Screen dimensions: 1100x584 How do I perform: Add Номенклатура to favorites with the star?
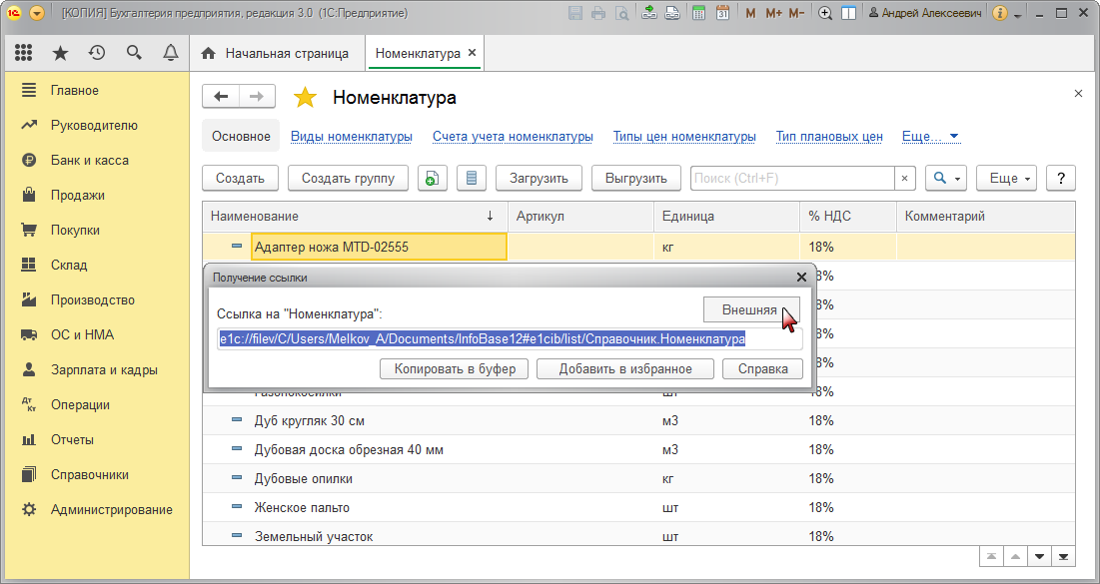pos(305,97)
